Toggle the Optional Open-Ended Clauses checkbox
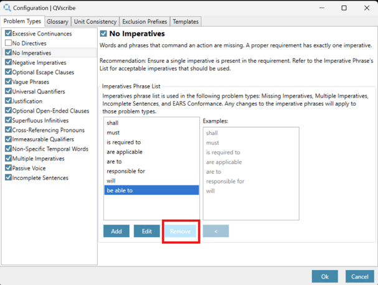This screenshot has width=378, height=285. (x=8, y=110)
